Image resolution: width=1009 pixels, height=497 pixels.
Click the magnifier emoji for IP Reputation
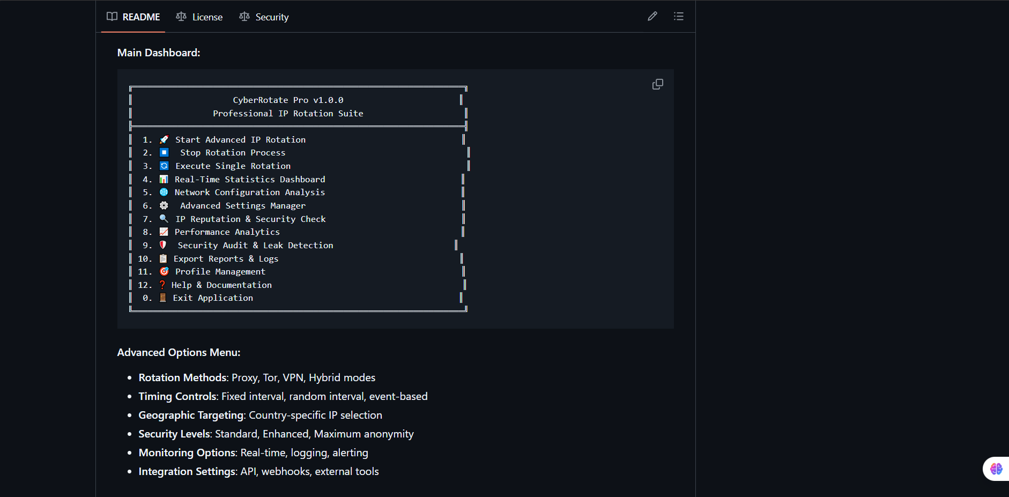(x=164, y=219)
